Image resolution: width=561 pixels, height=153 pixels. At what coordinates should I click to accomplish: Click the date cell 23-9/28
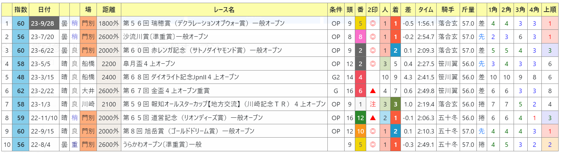pyautogui.click(x=43, y=24)
